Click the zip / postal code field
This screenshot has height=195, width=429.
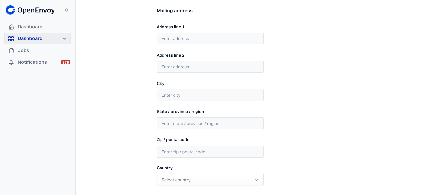210,152
